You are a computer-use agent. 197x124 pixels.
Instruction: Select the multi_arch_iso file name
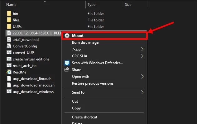pyautogui.click(x=25, y=66)
